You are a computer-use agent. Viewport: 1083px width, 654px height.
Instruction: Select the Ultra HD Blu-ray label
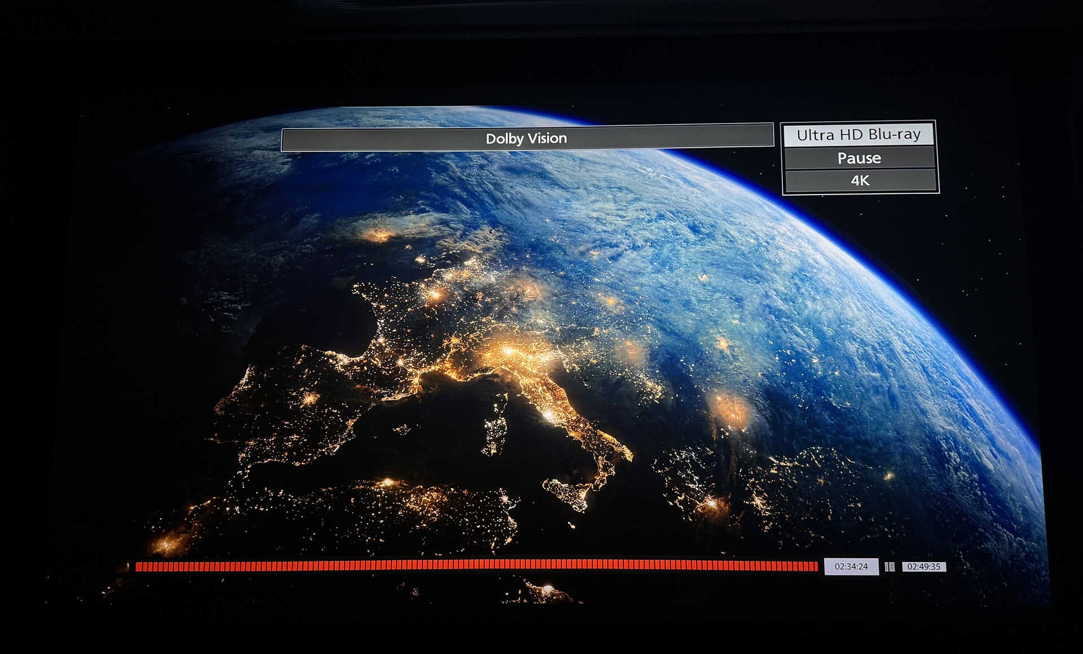(x=859, y=135)
